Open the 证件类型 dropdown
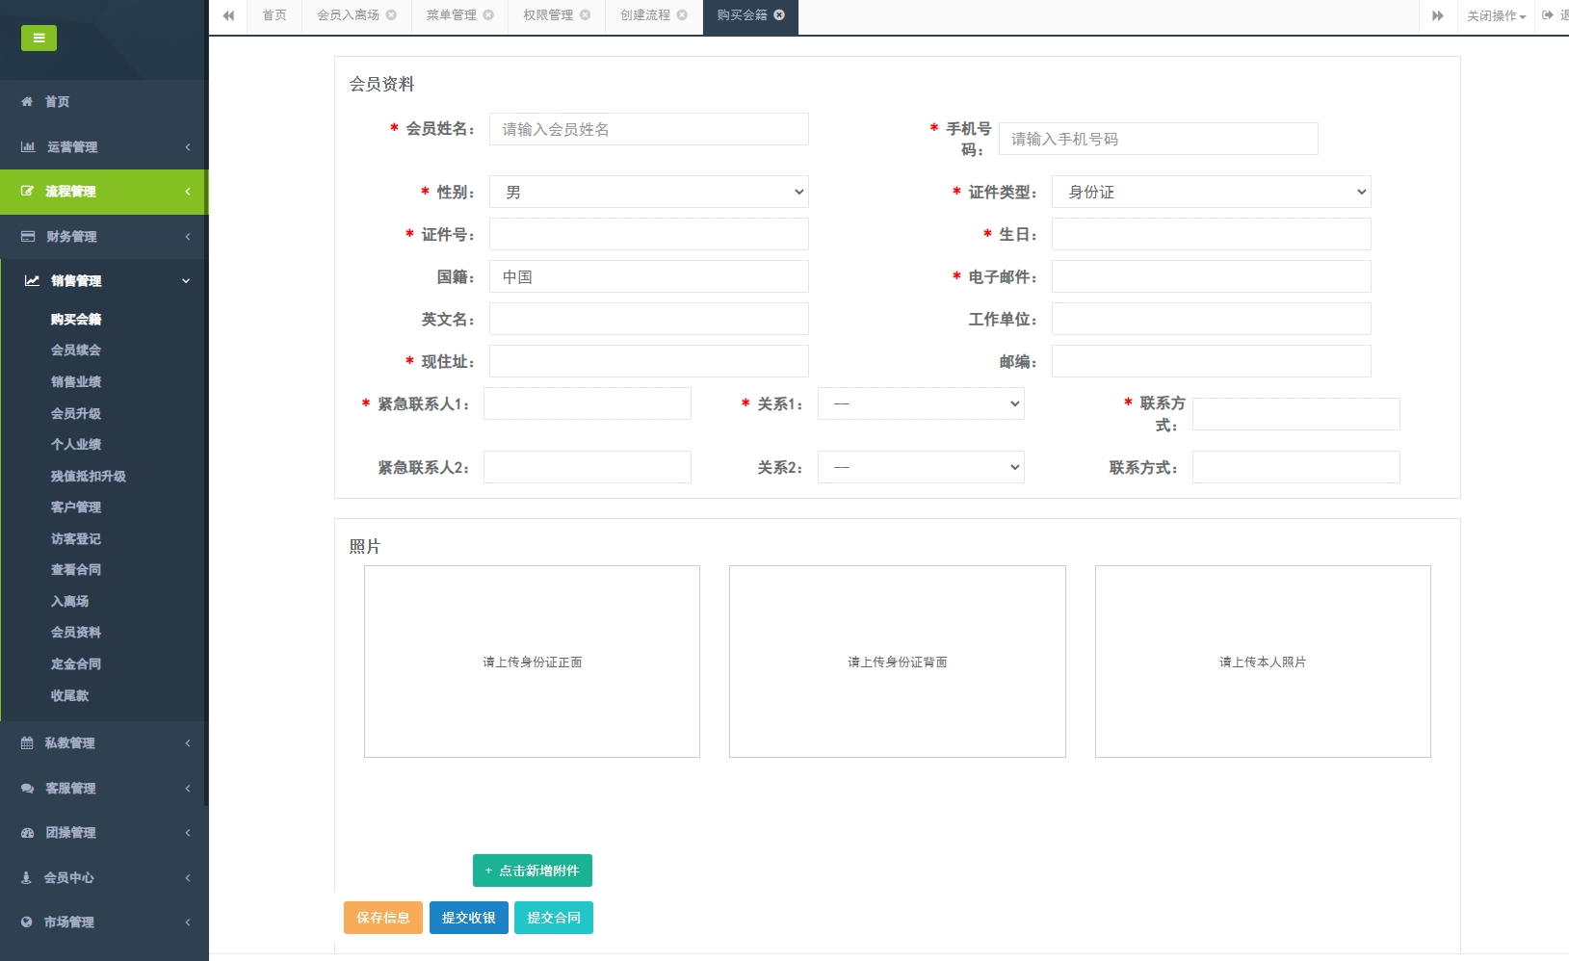This screenshot has height=961, width=1569. (x=1211, y=192)
